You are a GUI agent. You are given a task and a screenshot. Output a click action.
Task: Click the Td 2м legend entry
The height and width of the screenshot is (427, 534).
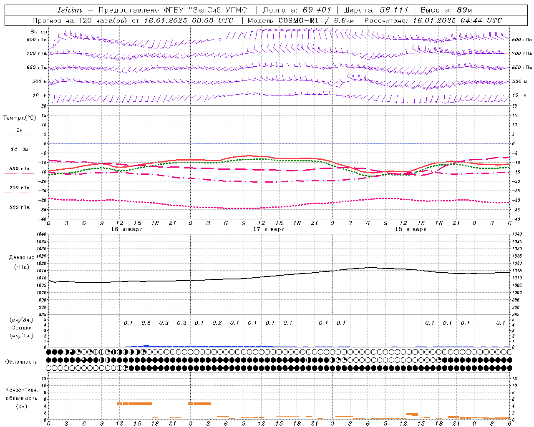click(20, 149)
